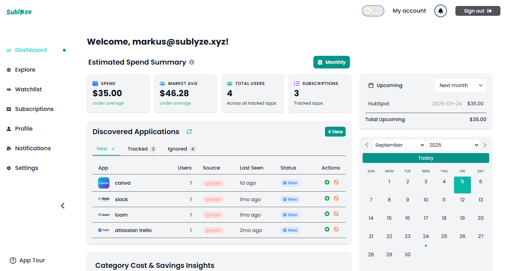Select the Explore globe icon in sidebar
505x271 pixels.
point(8,70)
